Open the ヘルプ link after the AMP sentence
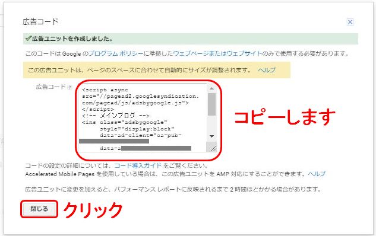The height and width of the screenshot is (236, 376). point(317,174)
